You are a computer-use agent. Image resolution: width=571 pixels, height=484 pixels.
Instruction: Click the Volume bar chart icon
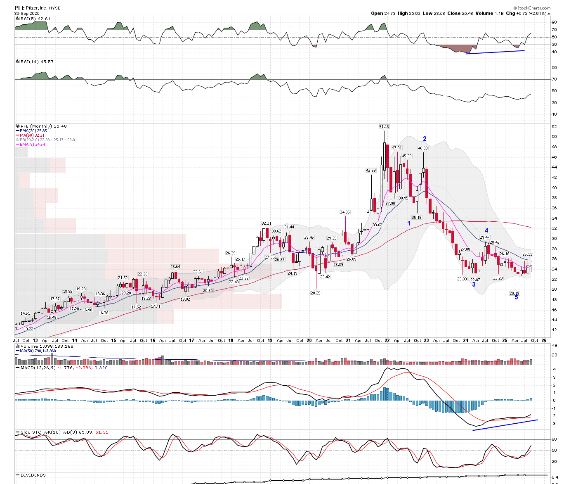(x=17, y=346)
